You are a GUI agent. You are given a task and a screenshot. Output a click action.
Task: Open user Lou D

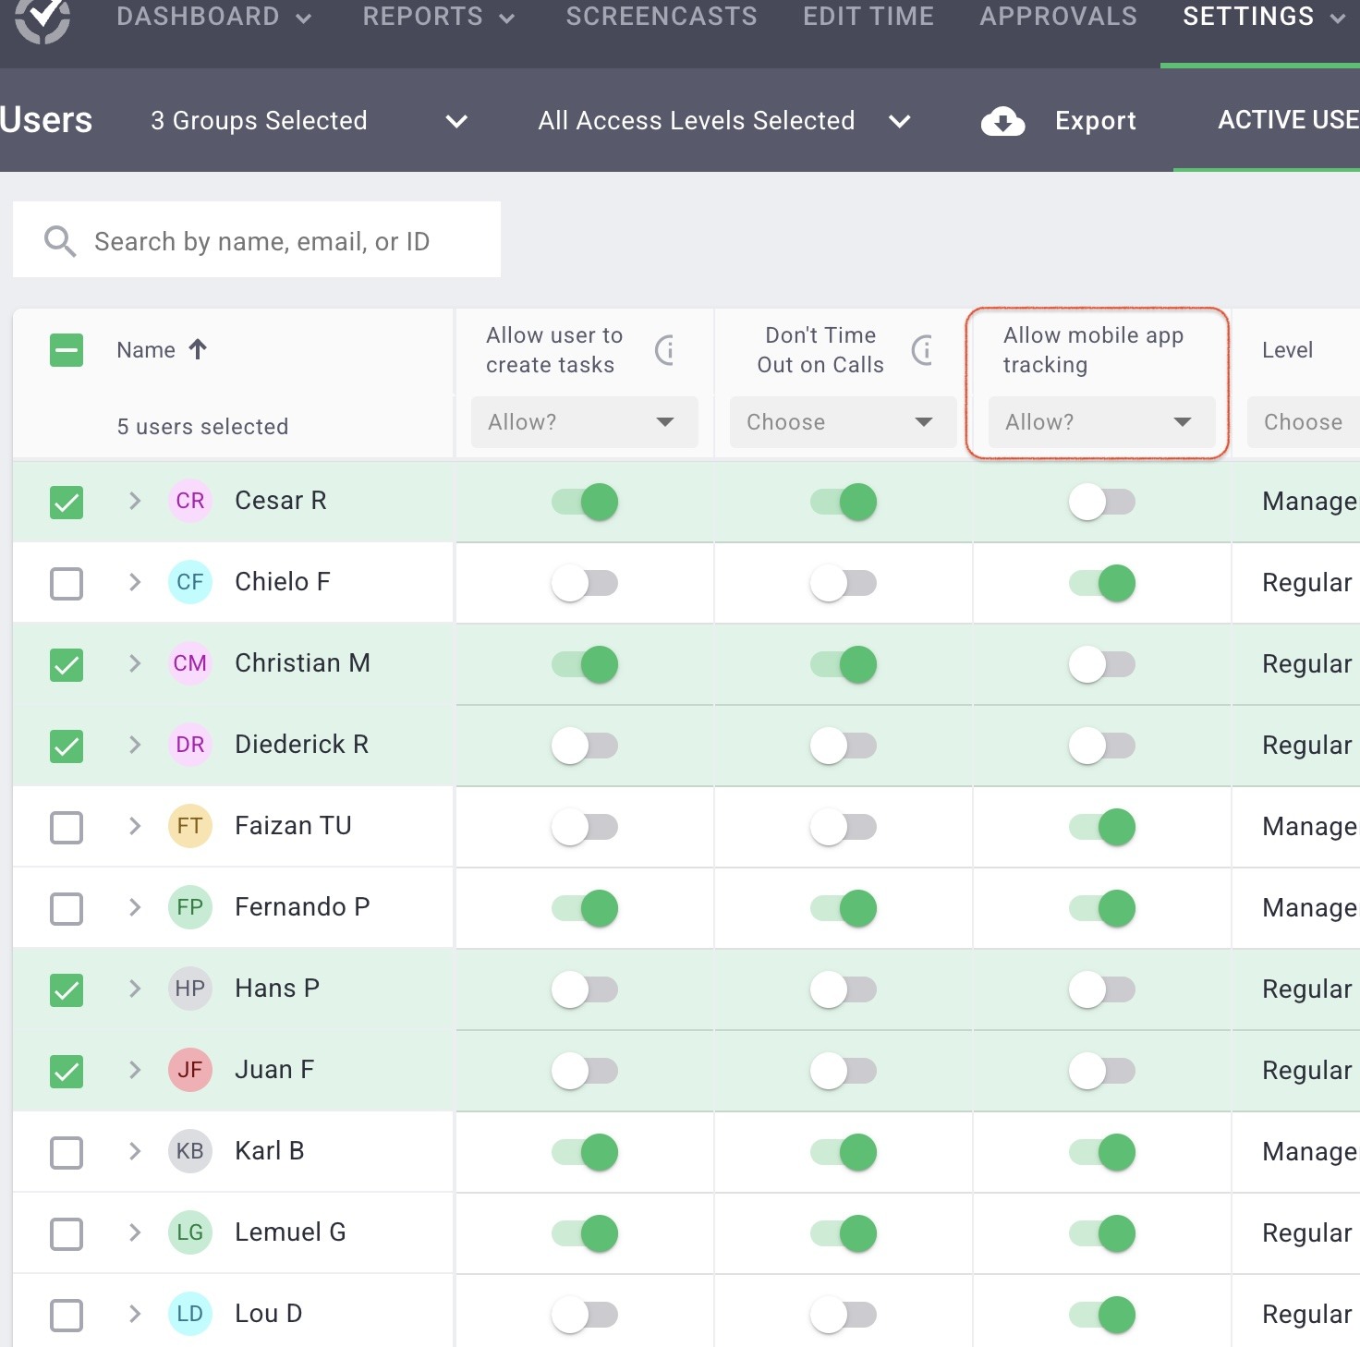(268, 1314)
